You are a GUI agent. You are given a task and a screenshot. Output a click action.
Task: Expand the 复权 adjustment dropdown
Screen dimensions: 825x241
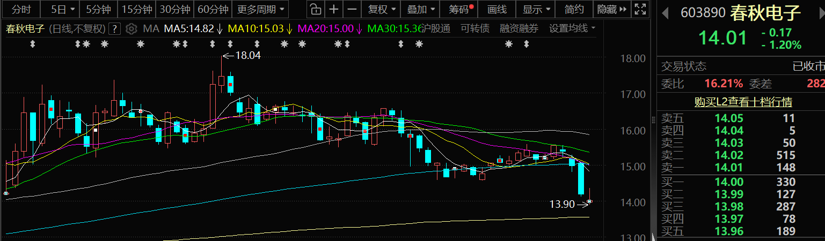[x=382, y=9]
